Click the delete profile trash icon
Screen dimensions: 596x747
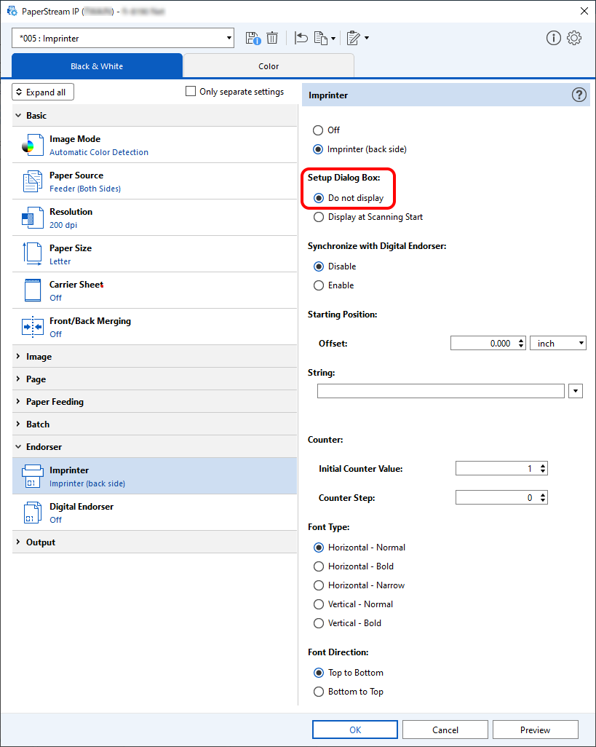pos(272,38)
